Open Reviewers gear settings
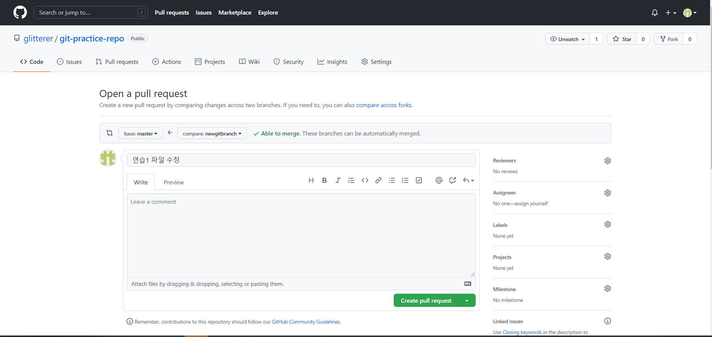The image size is (712, 337). click(608, 161)
